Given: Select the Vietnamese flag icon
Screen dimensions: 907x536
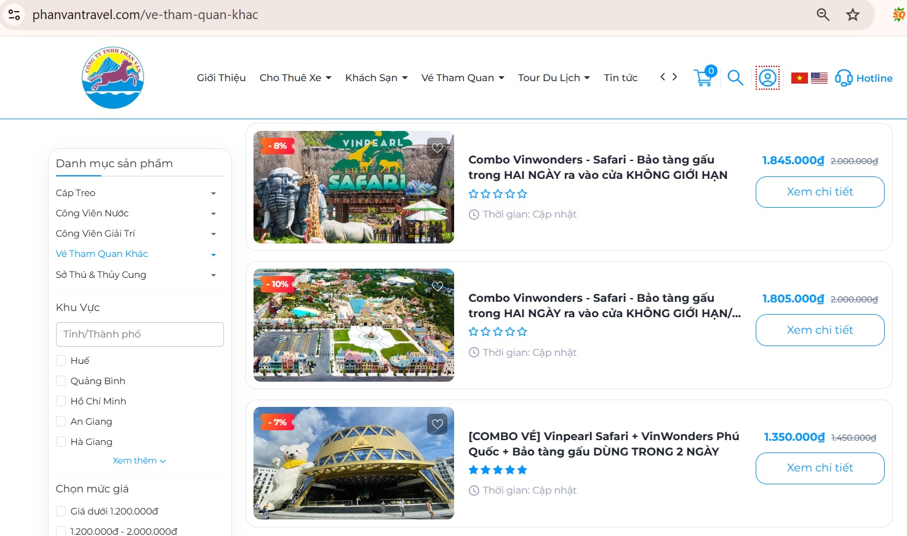Looking at the screenshot, I should (x=798, y=77).
